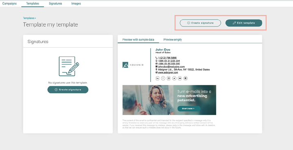This screenshot has height=150, width=293.
Task: Click the mobile phone icon
Action: 156,61
